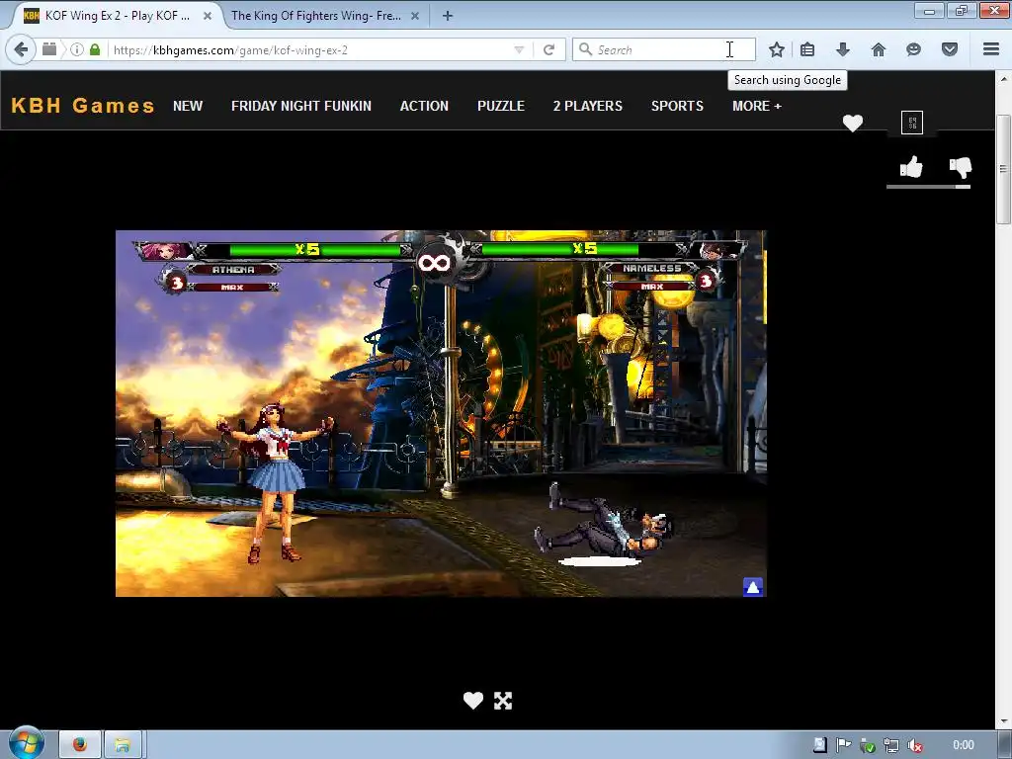Close The King Of Fighters Wing tab

pos(415,16)
